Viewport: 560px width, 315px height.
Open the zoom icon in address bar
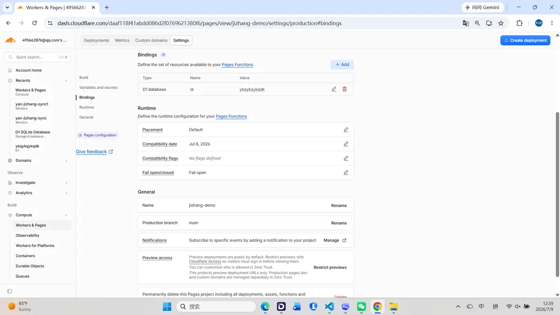pyautogui.click(x=477, y=23)
